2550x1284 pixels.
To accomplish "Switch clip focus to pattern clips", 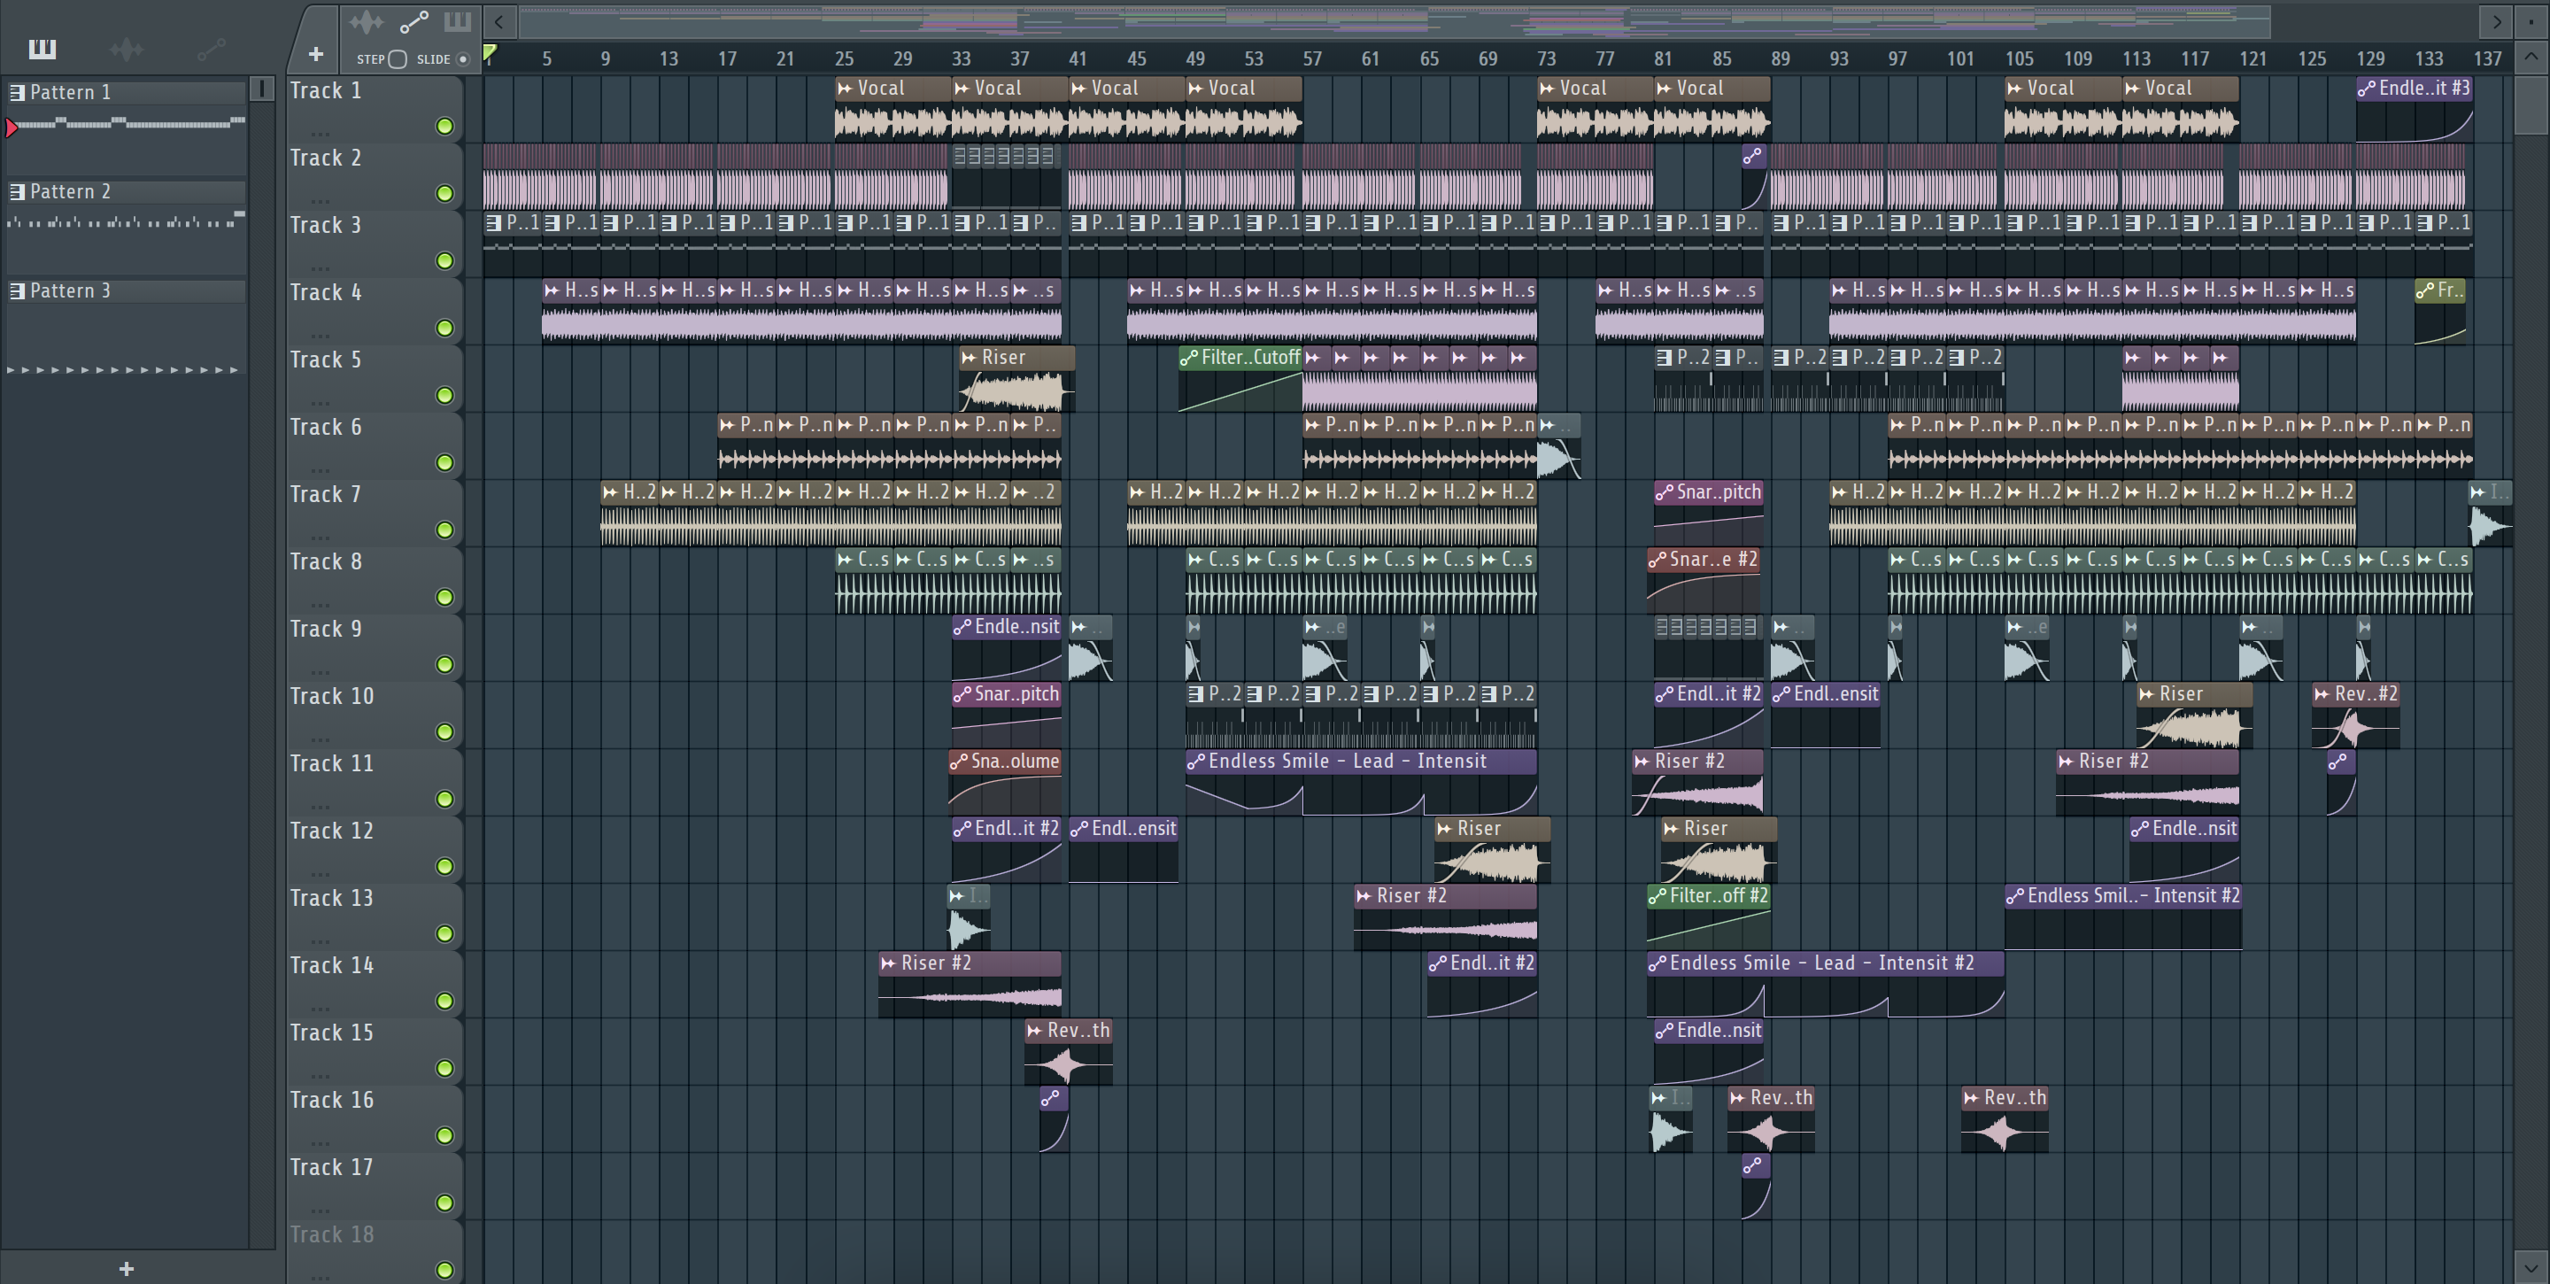I will point(458,22).
